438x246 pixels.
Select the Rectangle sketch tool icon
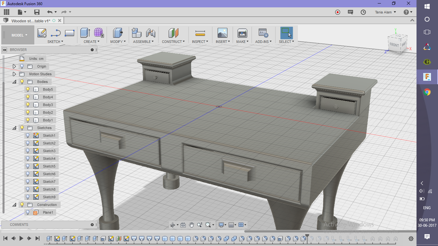click(70, 33)
